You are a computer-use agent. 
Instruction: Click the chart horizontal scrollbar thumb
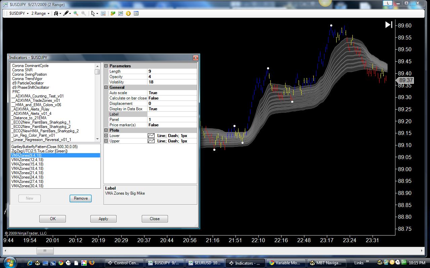coord(45,251)
